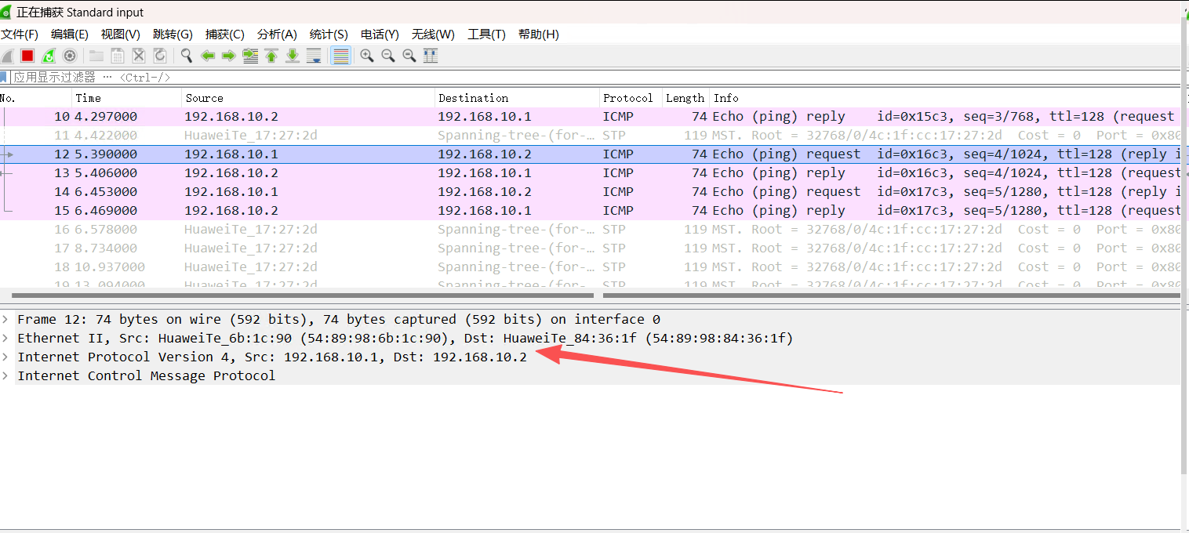
Task: Toggle packet list colorization
Action: (x=340, y=55)
